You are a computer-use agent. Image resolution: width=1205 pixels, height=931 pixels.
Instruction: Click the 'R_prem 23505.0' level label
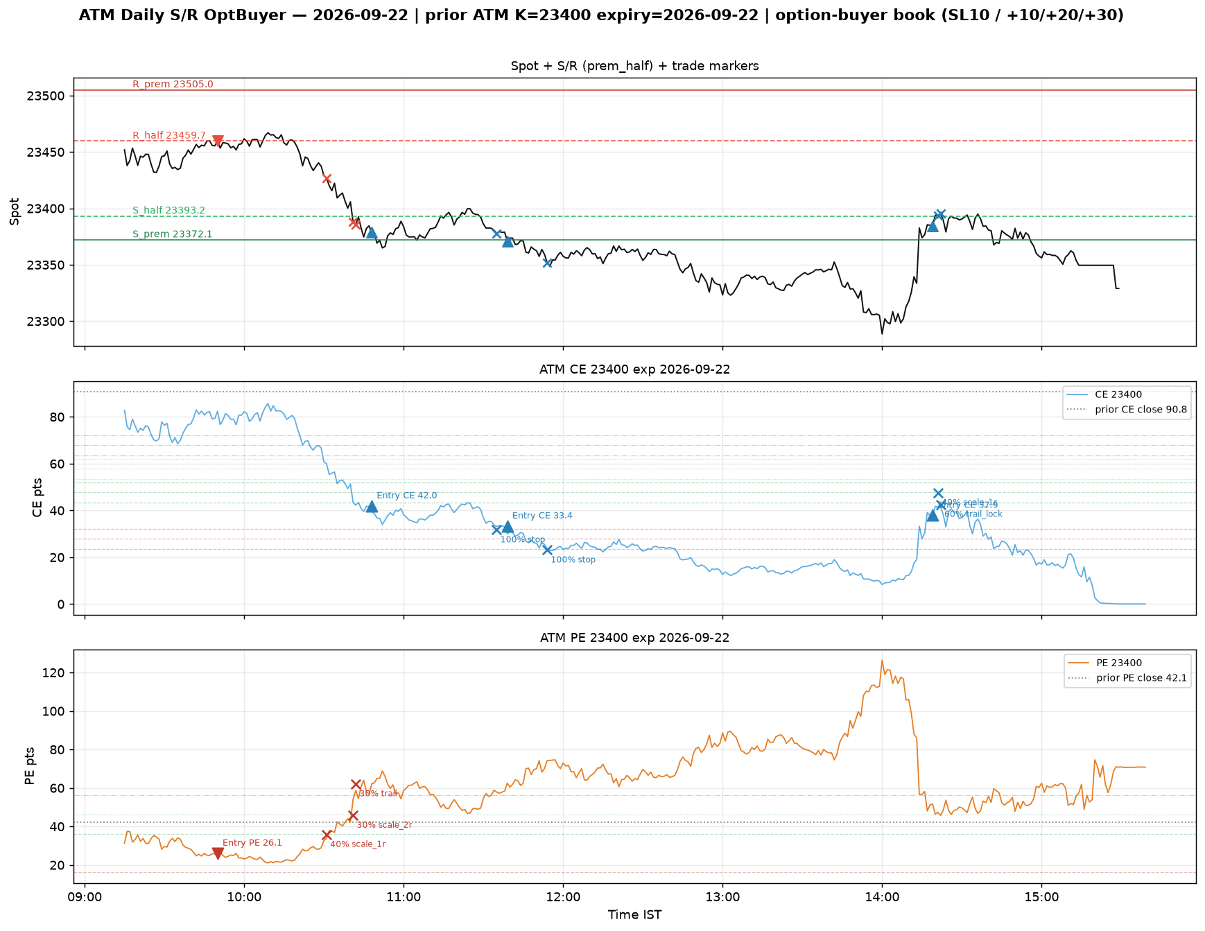(x=173, y=85)
